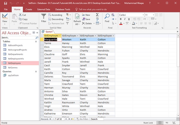Click the Find binoculars icon

pos(107,17)
